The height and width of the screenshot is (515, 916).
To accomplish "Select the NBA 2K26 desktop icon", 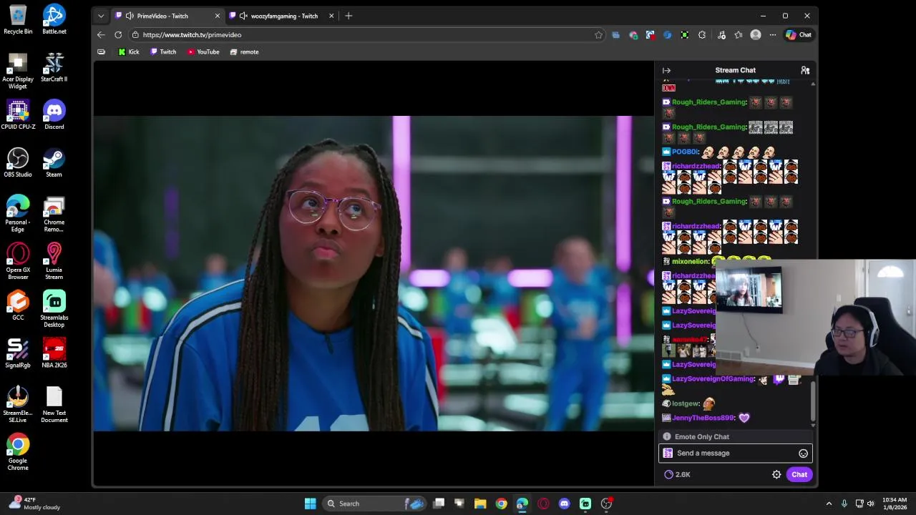I will [54, 353].
